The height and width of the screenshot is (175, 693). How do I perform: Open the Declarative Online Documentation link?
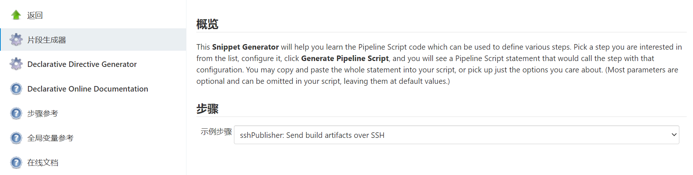click(88, 89)
